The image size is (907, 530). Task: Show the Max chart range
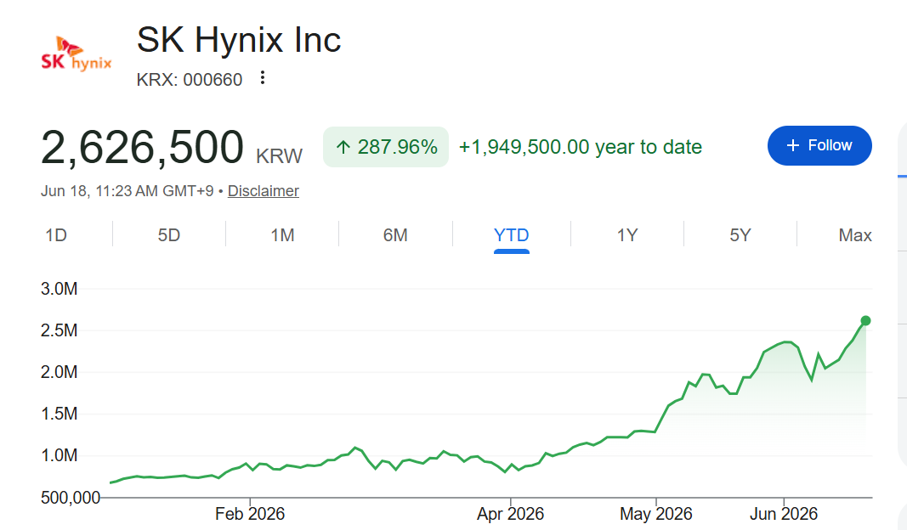[855, 235]
